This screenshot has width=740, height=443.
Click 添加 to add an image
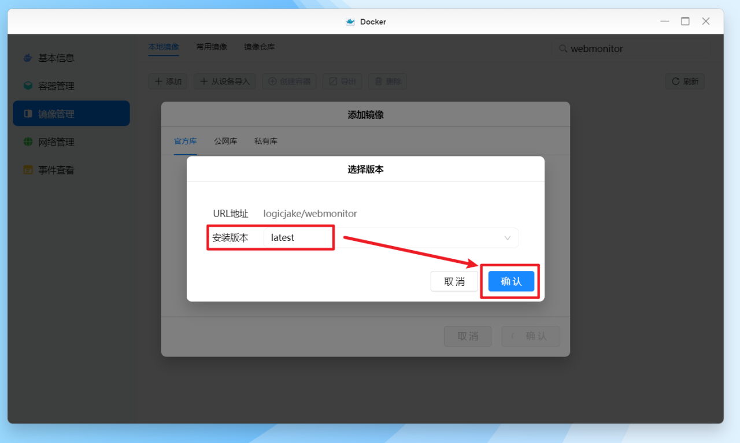[168, 81]
